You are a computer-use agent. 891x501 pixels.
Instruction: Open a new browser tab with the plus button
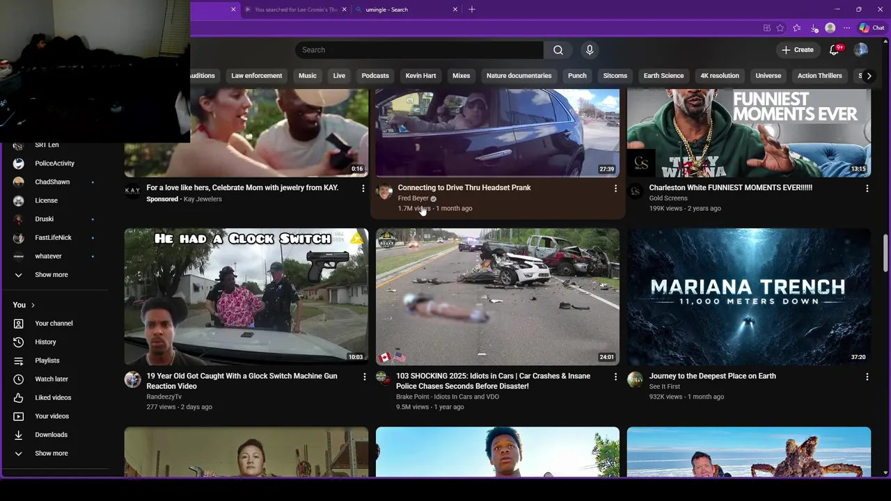coord(472,9)
